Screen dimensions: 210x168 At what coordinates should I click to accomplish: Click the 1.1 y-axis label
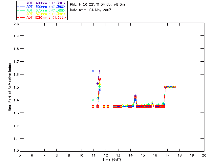tap(16, 139)
